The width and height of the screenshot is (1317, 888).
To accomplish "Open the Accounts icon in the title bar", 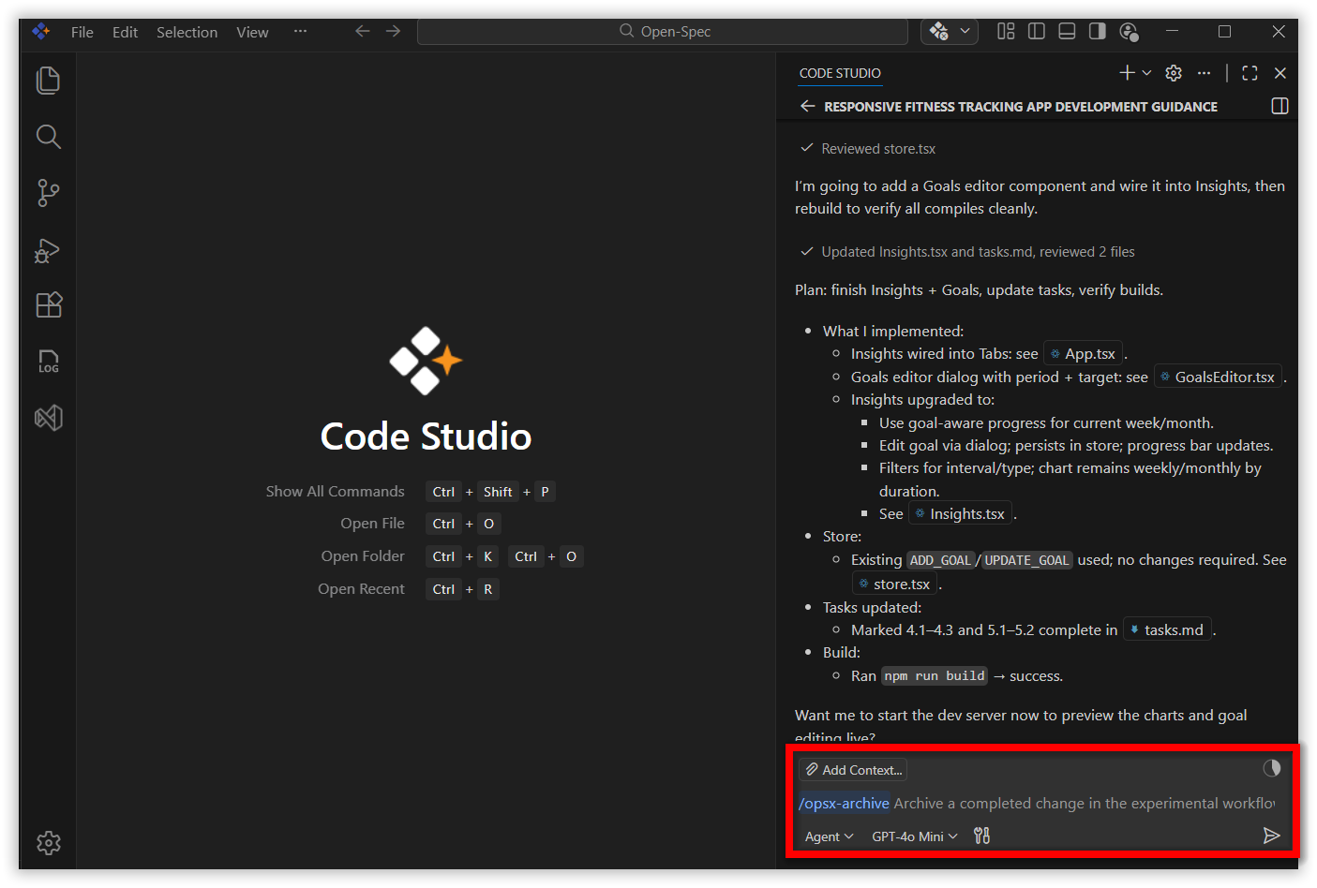I will click(x=1129, y=32).
